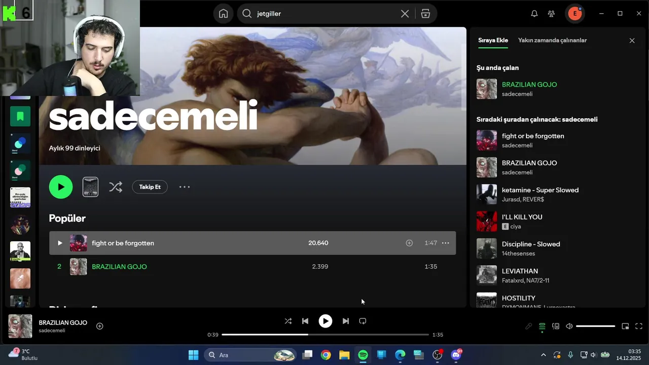The width and height of the screenshot is (649, 365).
Task: Open the mini player icon
Action: [625, 326]
